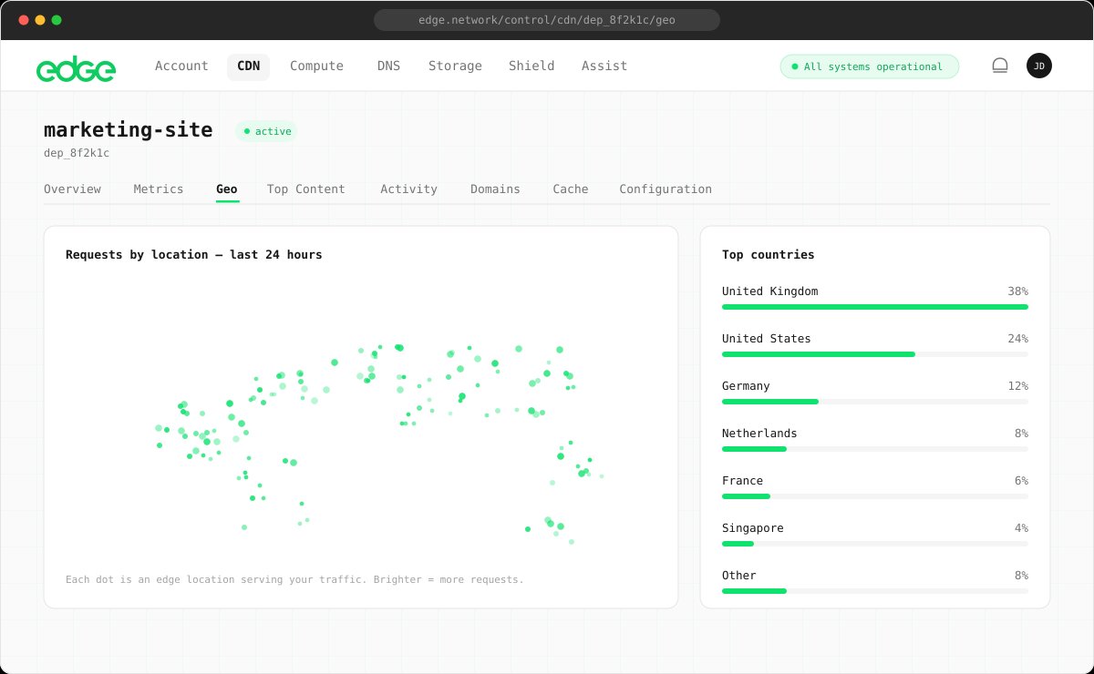
Task: Click the Netherlands percentage bar
Action: [875, 449]
